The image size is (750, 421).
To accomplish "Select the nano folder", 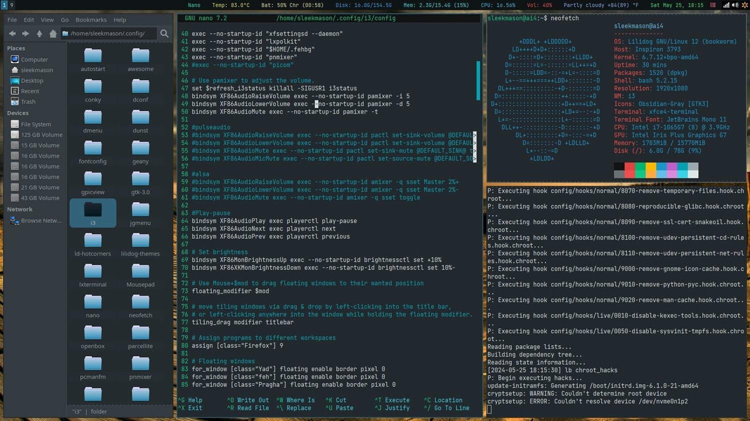I will coord(93,306).
